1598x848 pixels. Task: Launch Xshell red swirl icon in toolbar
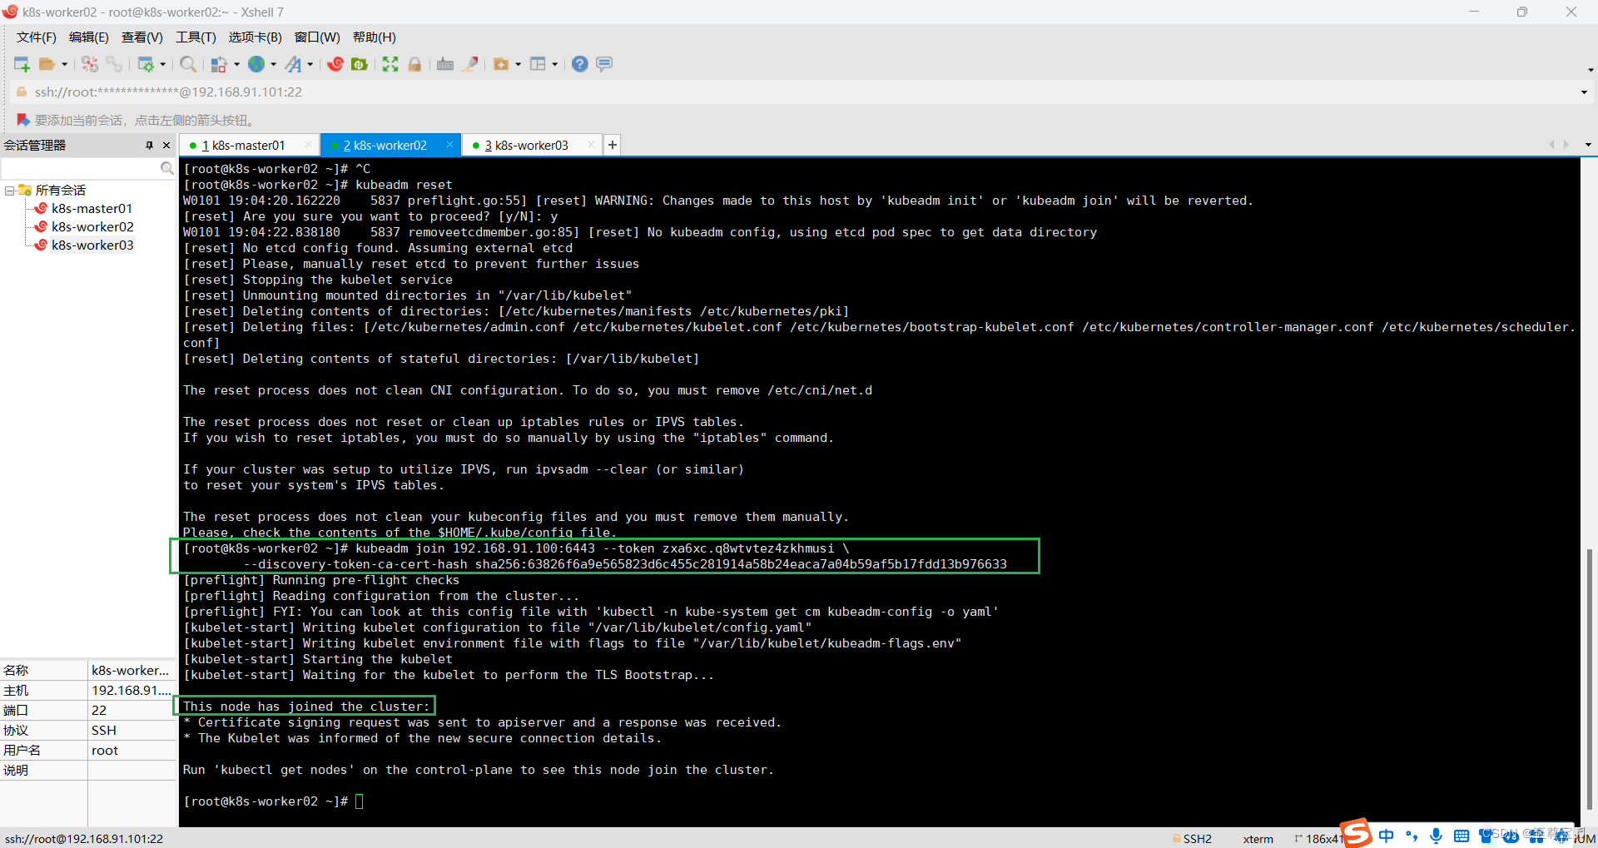click(x=335, y=64)
